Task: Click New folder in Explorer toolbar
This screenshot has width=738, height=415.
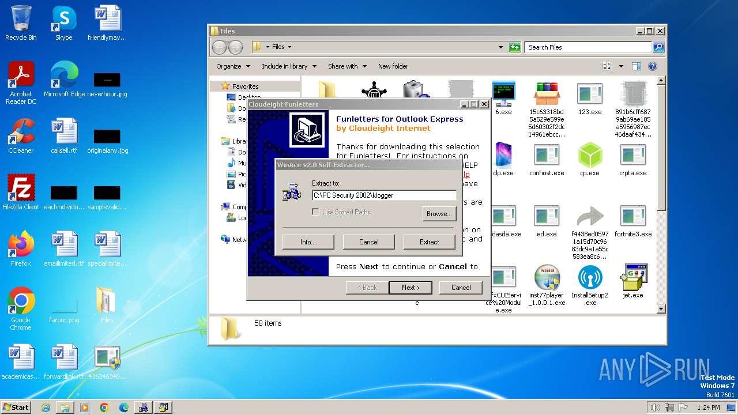Action: (393, 66)
